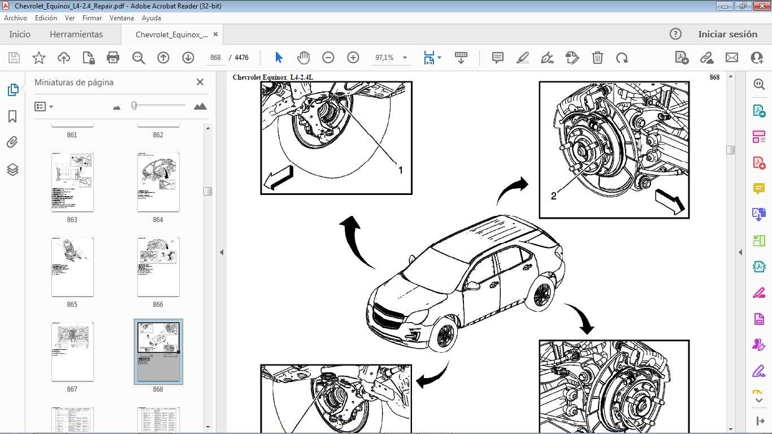
Task: Open Export PDF tool in right pane
Action: pos(759,110)
